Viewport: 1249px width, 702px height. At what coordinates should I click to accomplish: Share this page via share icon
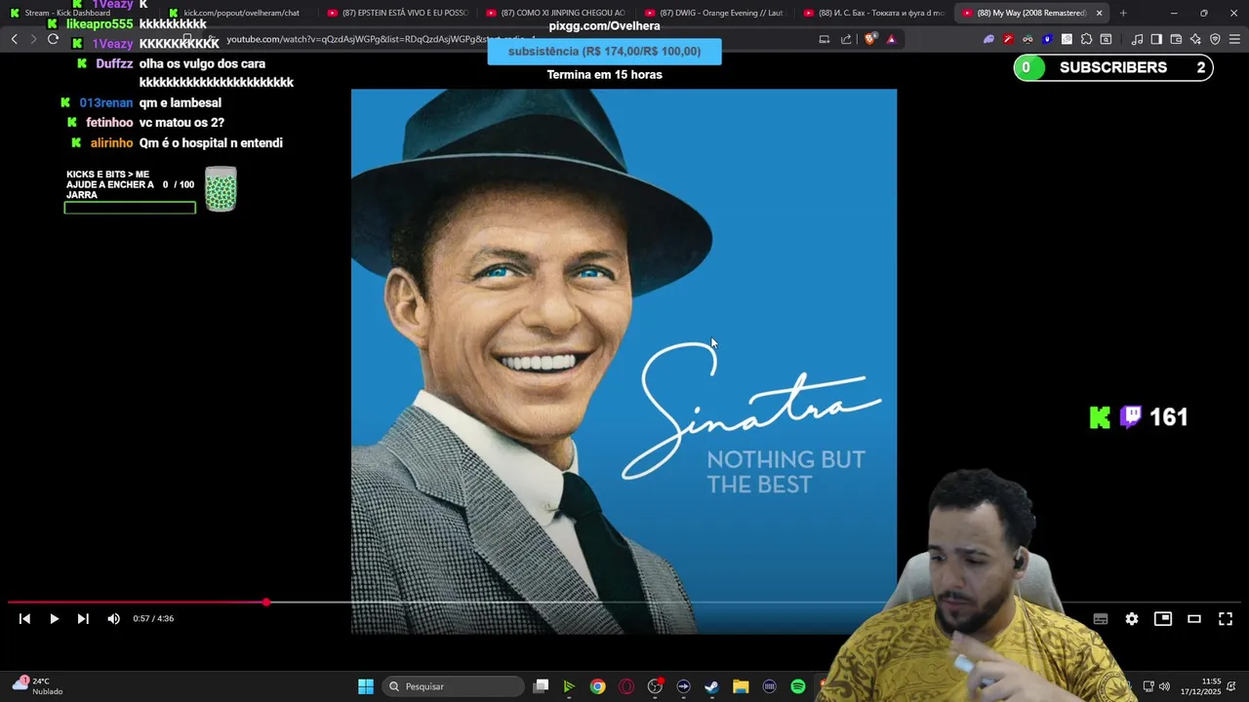pos(846,39)
